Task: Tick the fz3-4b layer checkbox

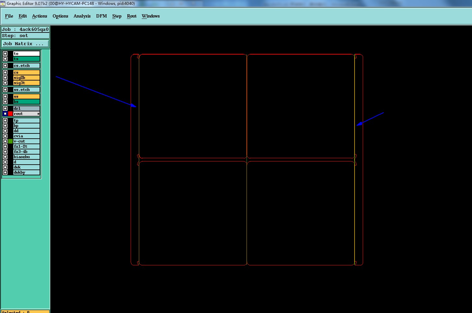Action: click(5, 152)
